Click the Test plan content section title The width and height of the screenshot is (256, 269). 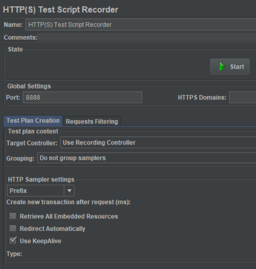[x=33, y=131]
